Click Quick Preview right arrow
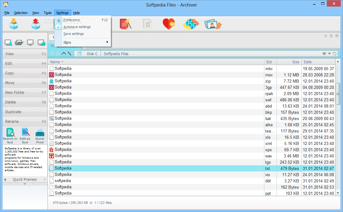Viewport: 343px width, 212px height. point(45,180)
